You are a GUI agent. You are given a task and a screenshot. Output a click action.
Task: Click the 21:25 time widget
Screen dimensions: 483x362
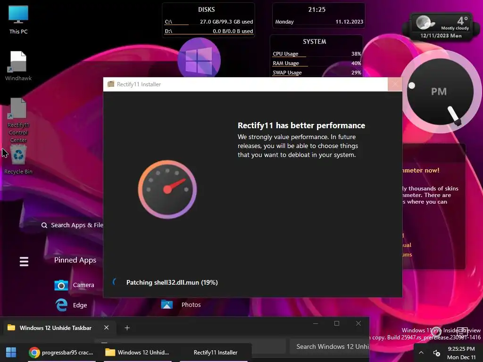tap(317, 9)
